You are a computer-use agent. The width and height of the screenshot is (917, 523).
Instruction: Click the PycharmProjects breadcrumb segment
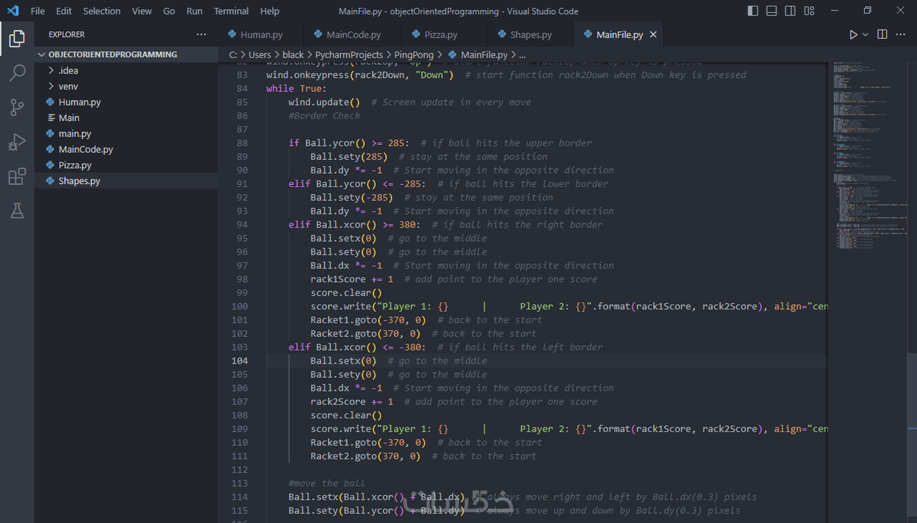click(x=348, y=54)
